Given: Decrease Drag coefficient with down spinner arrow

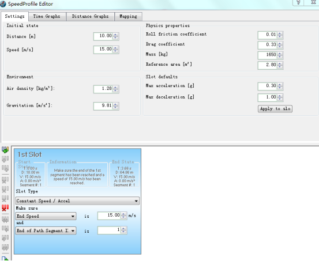Looking at the screenshot, I should pos(280,47).
